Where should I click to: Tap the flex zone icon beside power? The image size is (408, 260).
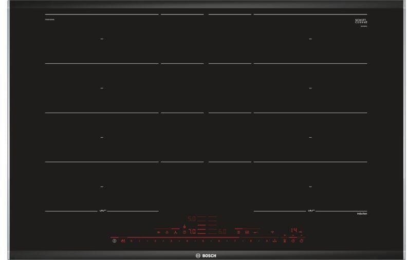(x=123, y=240)
